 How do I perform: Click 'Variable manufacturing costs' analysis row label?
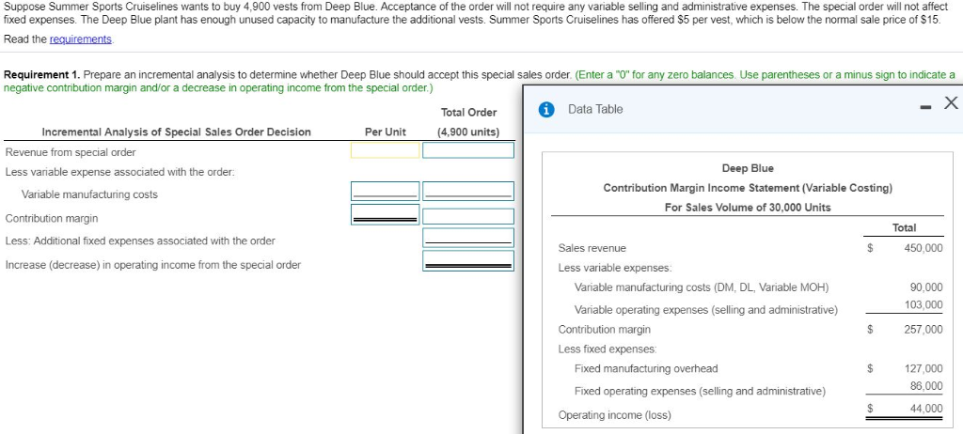click(x=89, y=194)
